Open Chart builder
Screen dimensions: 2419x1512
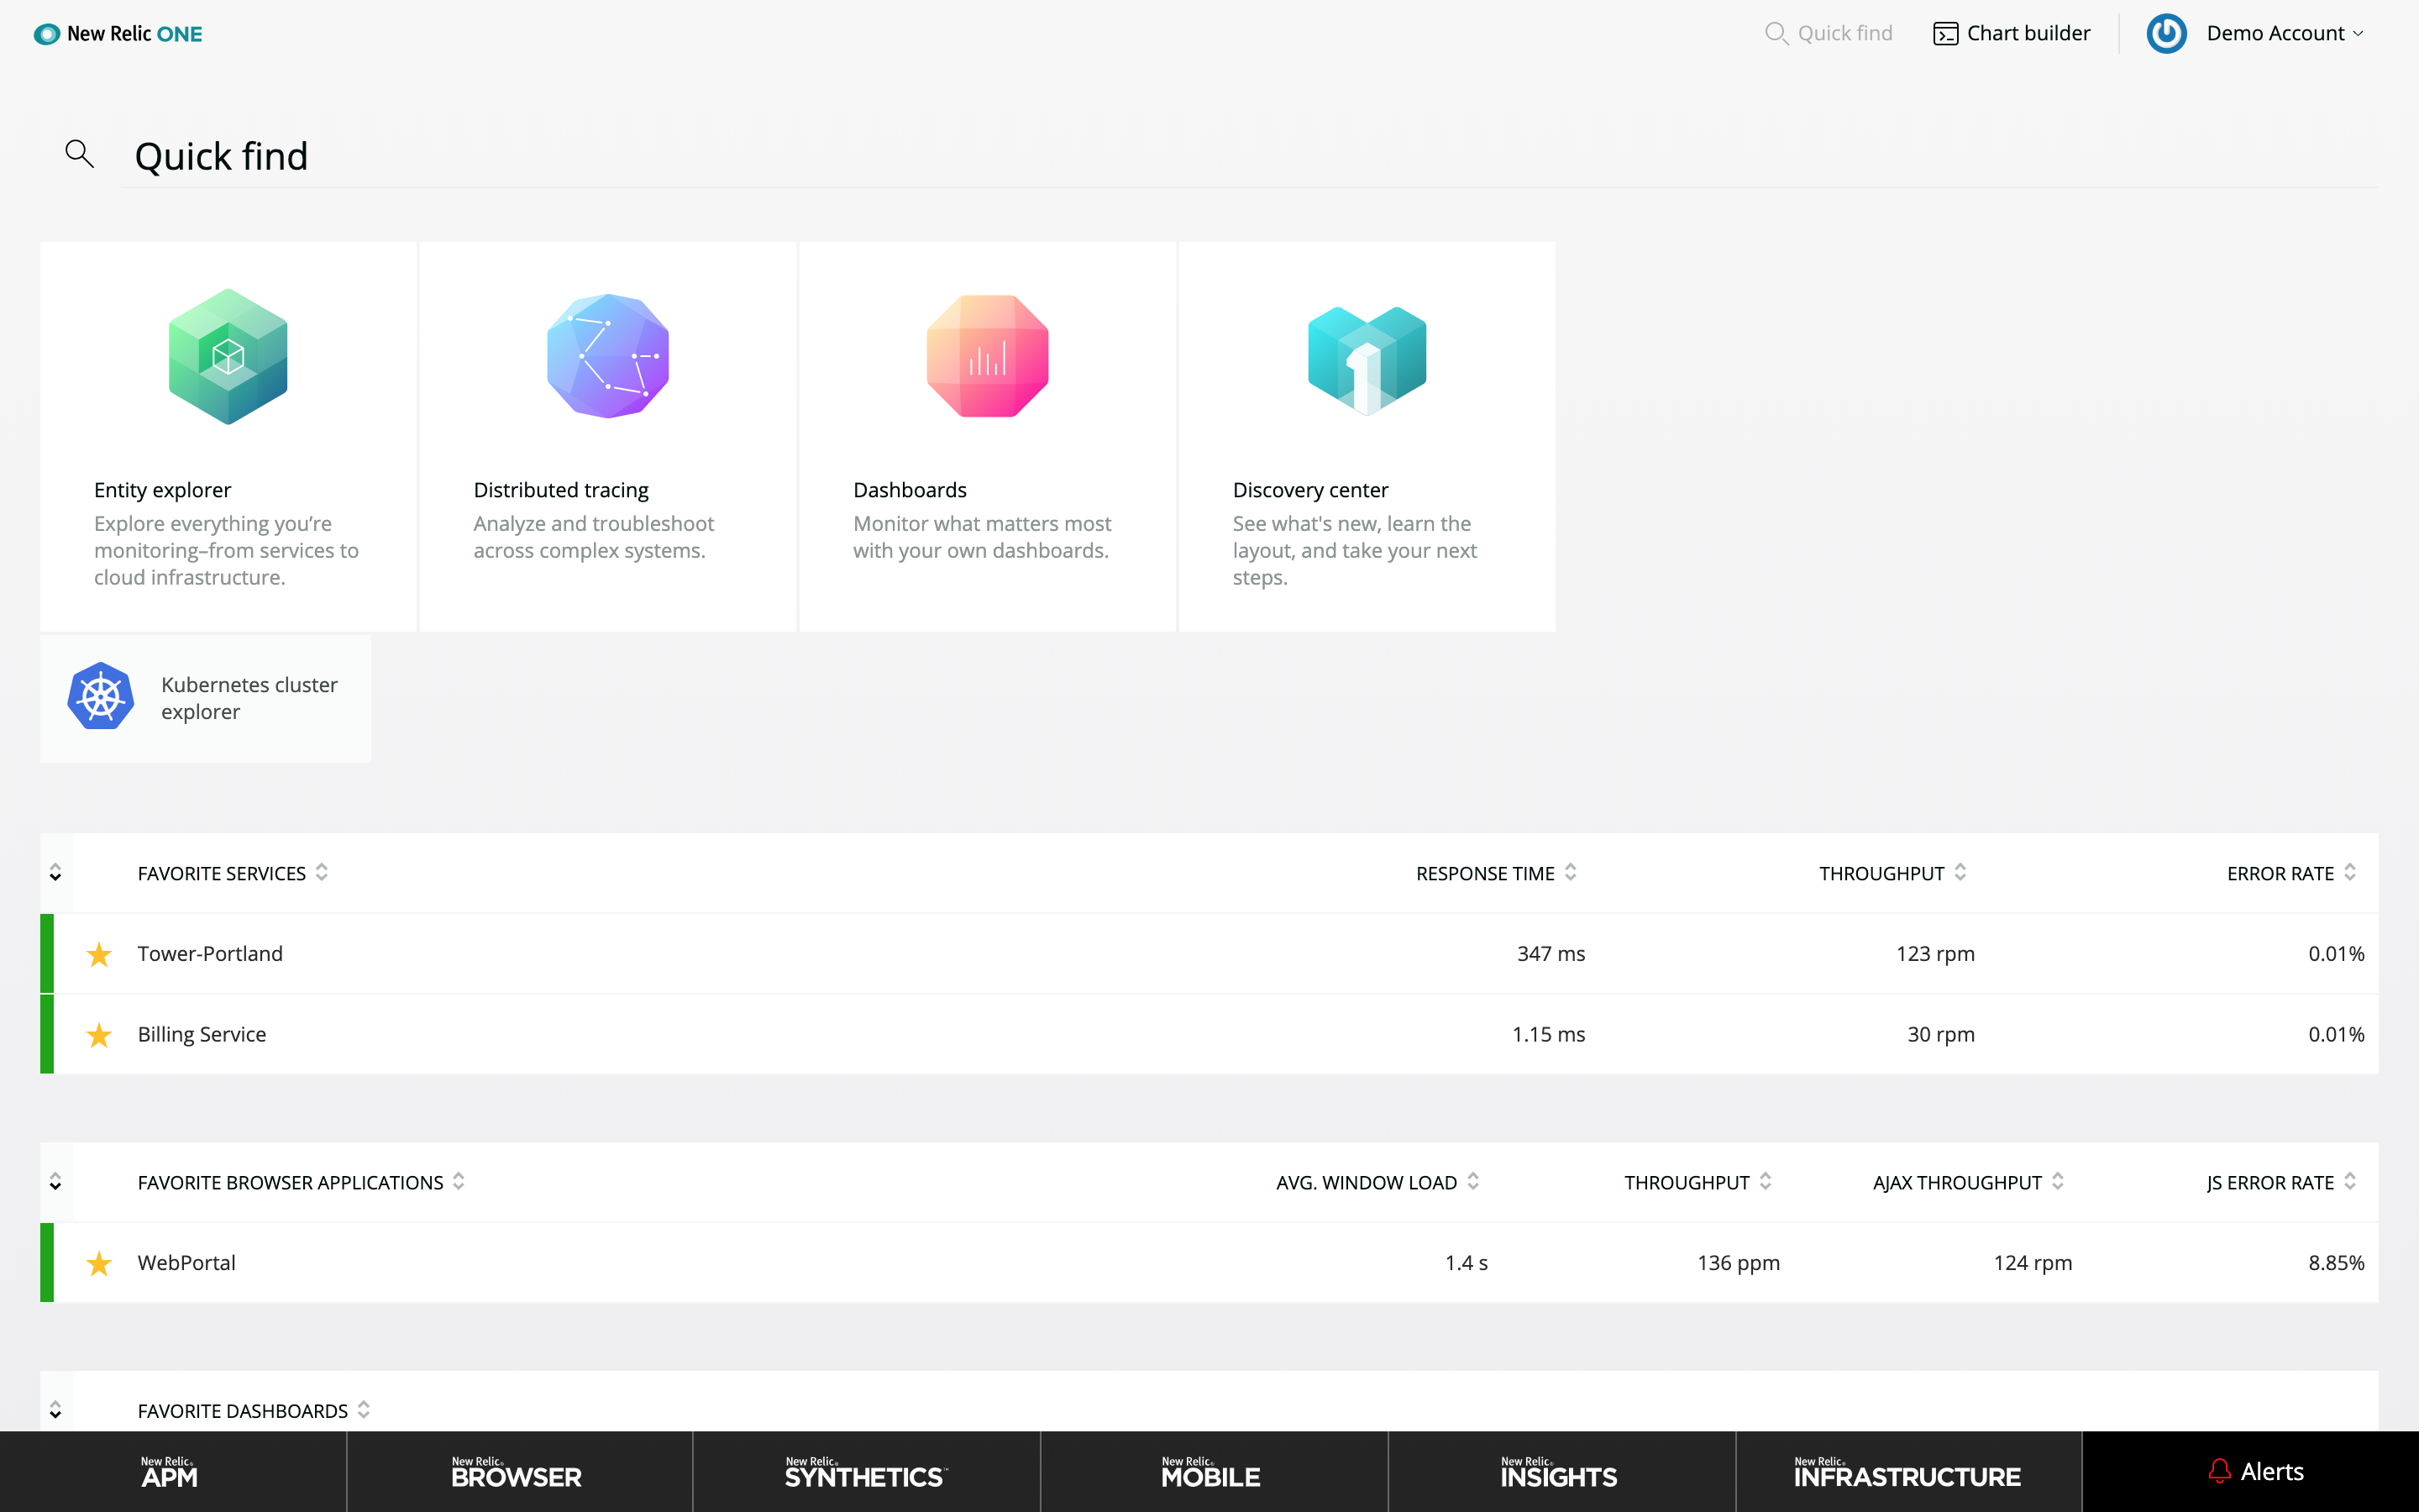[2011, 34]
